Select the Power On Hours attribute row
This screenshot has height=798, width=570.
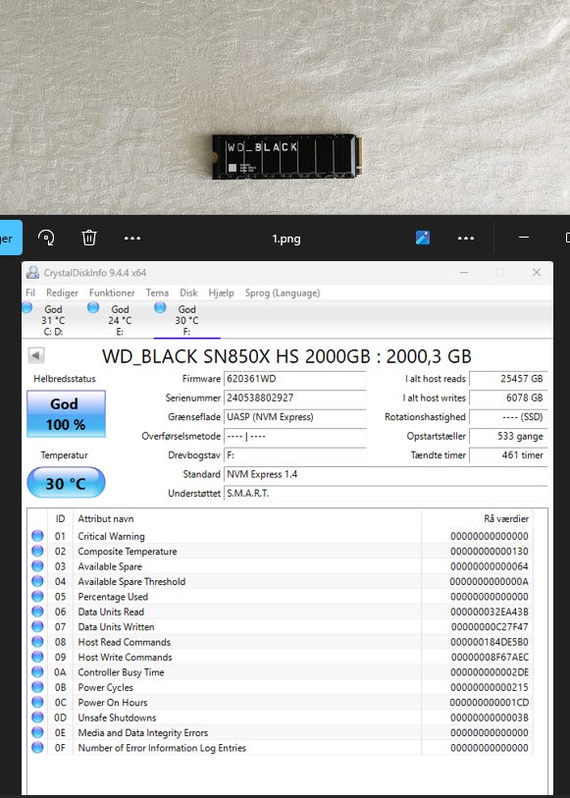click(280, 703)
